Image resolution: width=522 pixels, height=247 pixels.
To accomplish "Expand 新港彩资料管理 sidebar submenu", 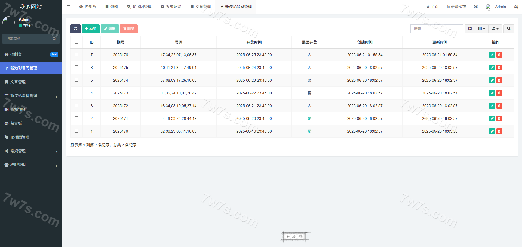I will [31, 96].
